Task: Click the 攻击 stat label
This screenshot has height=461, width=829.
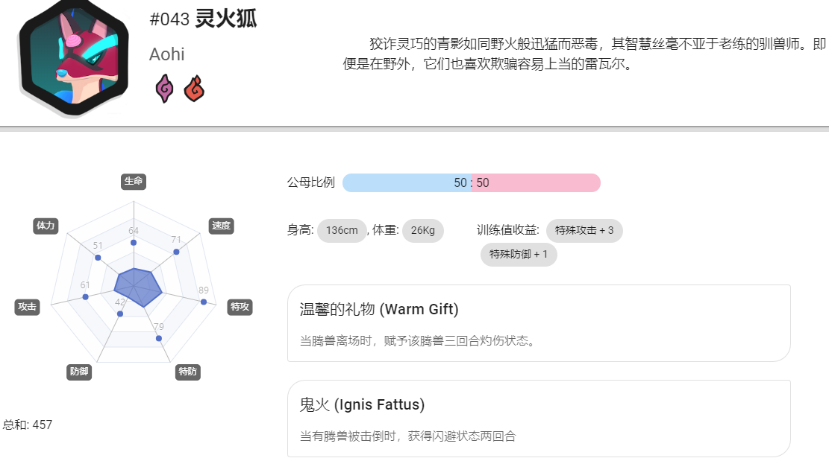Action: [27, 307]
